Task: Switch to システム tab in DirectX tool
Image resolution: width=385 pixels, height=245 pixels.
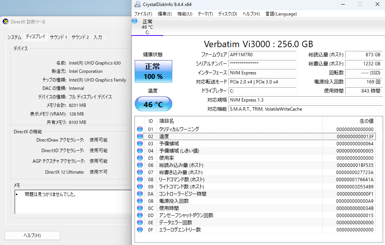Action: coord(14,37)
